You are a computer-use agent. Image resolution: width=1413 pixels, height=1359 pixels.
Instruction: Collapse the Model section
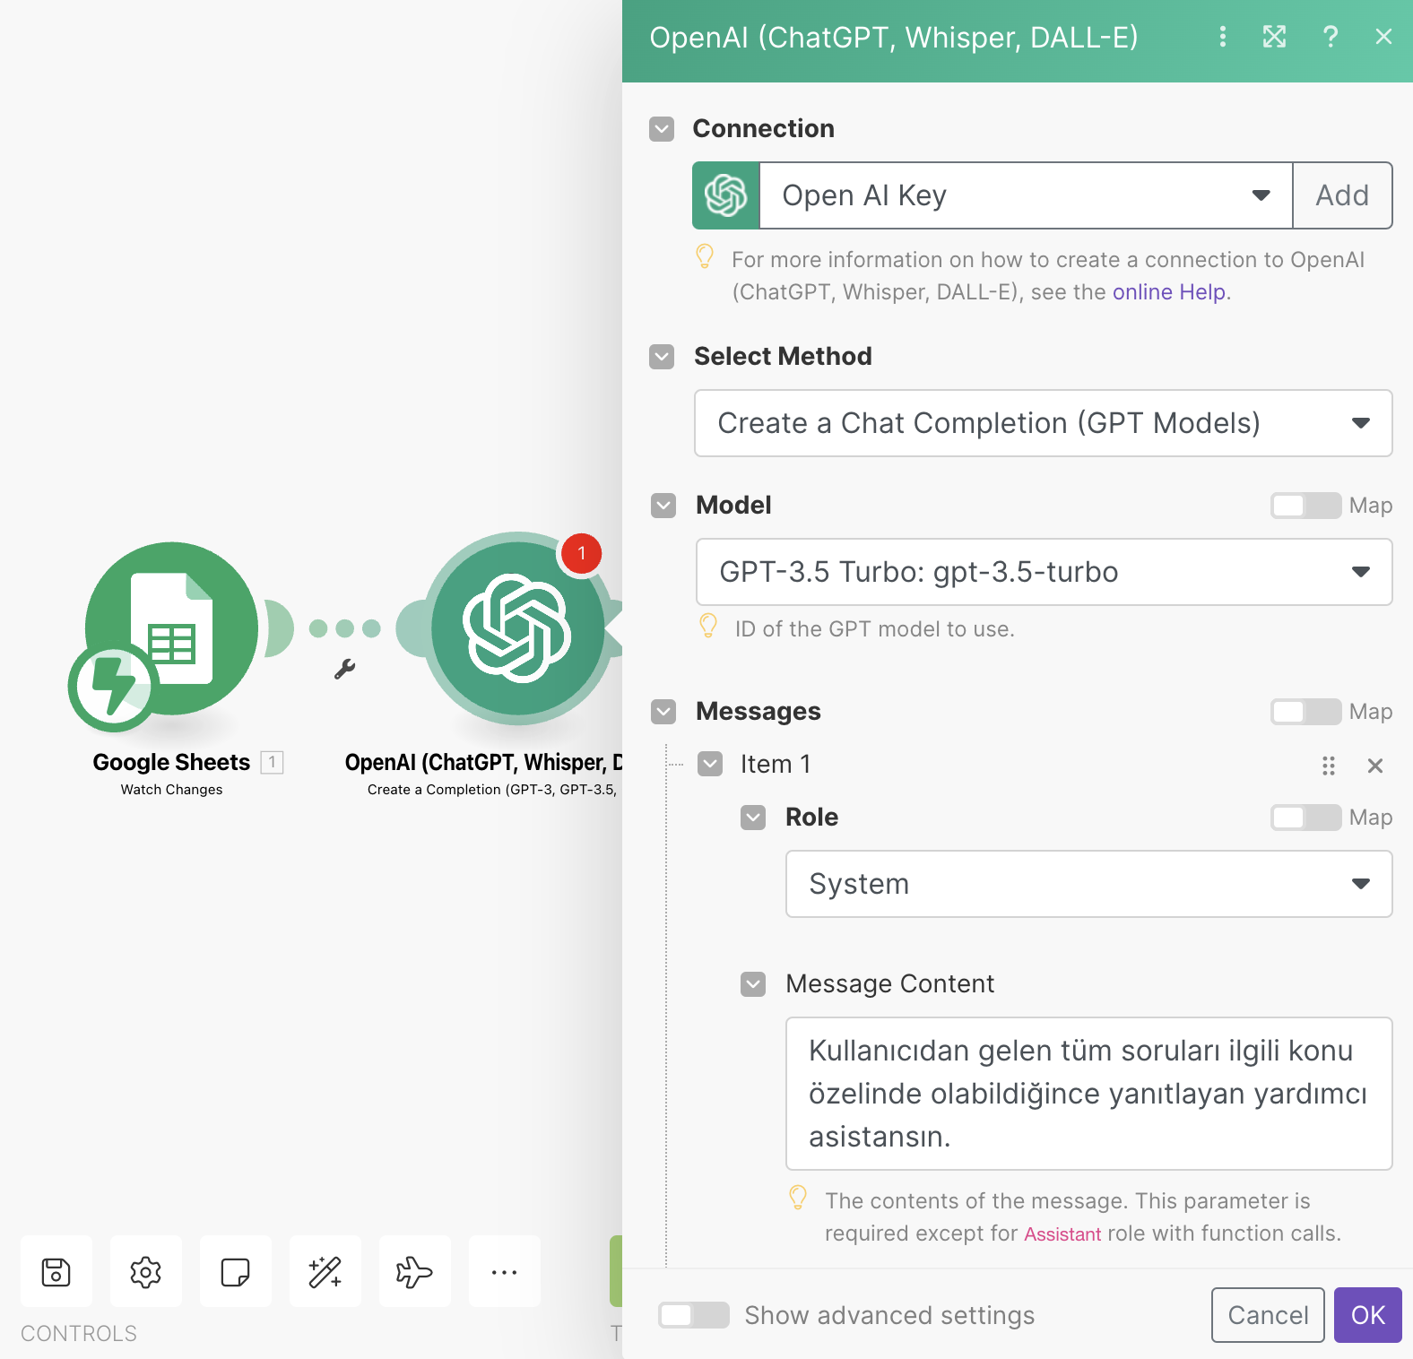tap(663, 506)
